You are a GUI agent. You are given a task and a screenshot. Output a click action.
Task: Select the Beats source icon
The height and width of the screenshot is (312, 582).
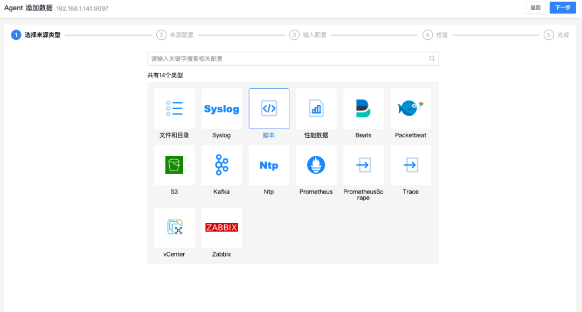click(363, 109)
